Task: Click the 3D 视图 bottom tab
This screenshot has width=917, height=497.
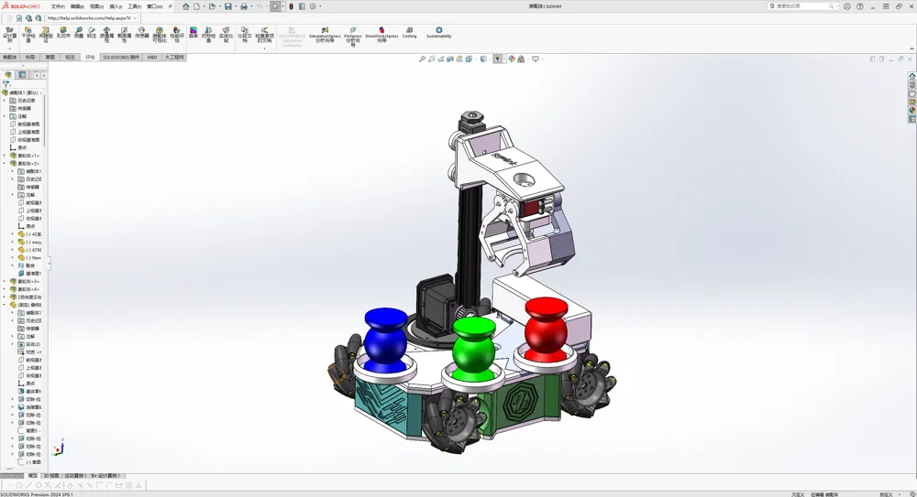Action: [50, 475]
